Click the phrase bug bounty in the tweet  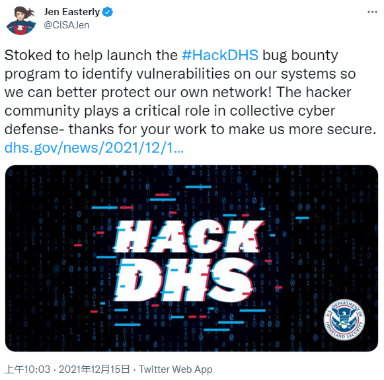[300, 55]
